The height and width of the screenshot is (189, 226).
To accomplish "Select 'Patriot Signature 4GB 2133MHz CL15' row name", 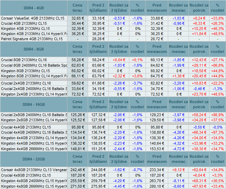I will [32, 39].
